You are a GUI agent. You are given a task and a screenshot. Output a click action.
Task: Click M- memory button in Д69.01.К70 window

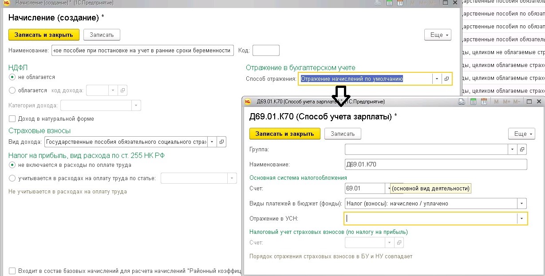click(x=517, y=102)
